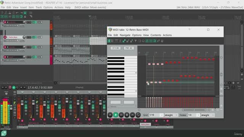The height and width of the screenshot is (137, 244).
Task: Open the Notes 1/4 length dropdown
Action: click(194, 115)
